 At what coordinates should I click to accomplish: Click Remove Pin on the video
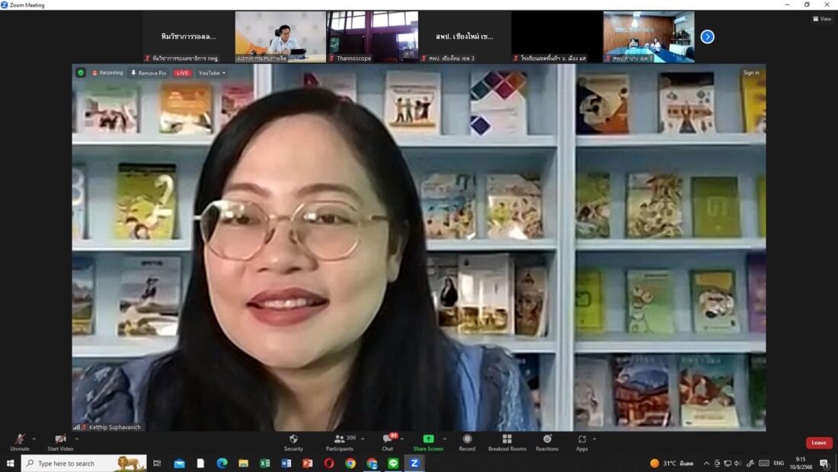pyautogui.click(x=149, y=73)
